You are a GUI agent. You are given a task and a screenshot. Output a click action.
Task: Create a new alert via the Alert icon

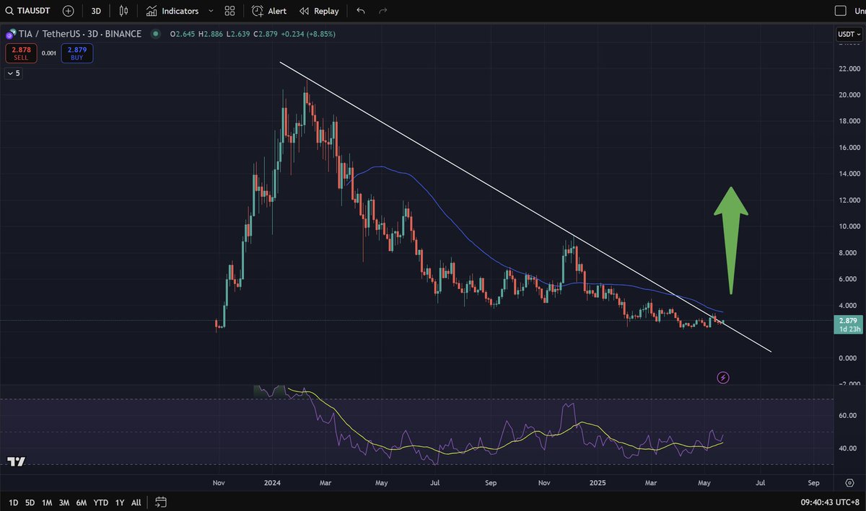click(x=268, y=11)
